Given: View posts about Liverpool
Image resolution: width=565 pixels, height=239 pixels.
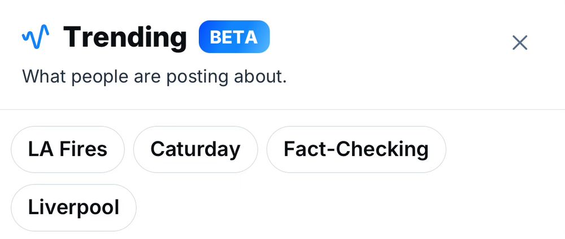Looking at the screenshot, I should tap(73, 207).
